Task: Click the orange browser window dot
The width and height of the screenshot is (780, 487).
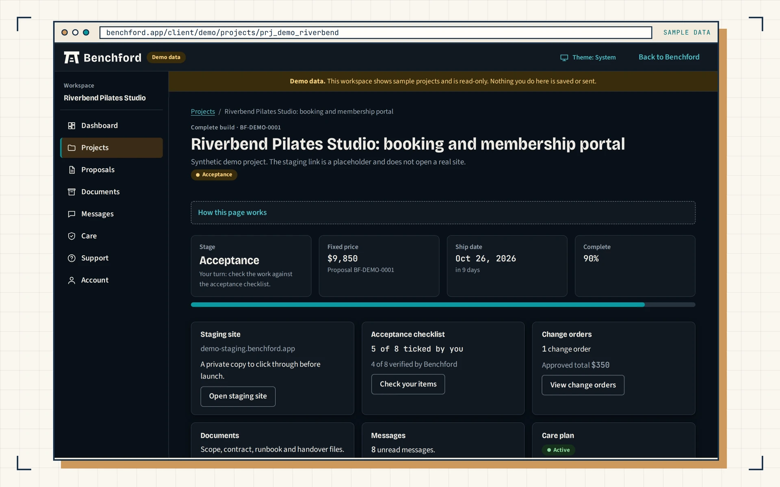Action: click(65, 32)
